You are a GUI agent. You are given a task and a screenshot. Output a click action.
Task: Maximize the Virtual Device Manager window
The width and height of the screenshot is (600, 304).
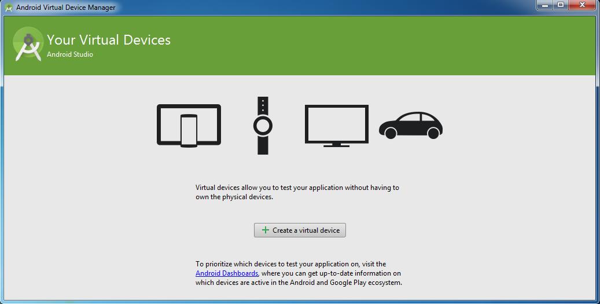561,5
